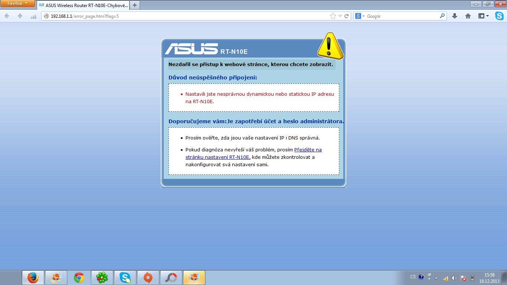Click the Show Desktop strip beside the clock

click(504, 278)
